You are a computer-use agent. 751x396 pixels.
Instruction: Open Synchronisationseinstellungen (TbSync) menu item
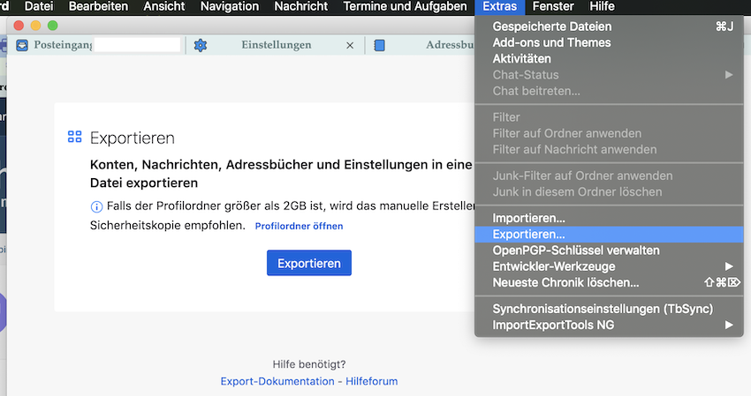[603, 309]
